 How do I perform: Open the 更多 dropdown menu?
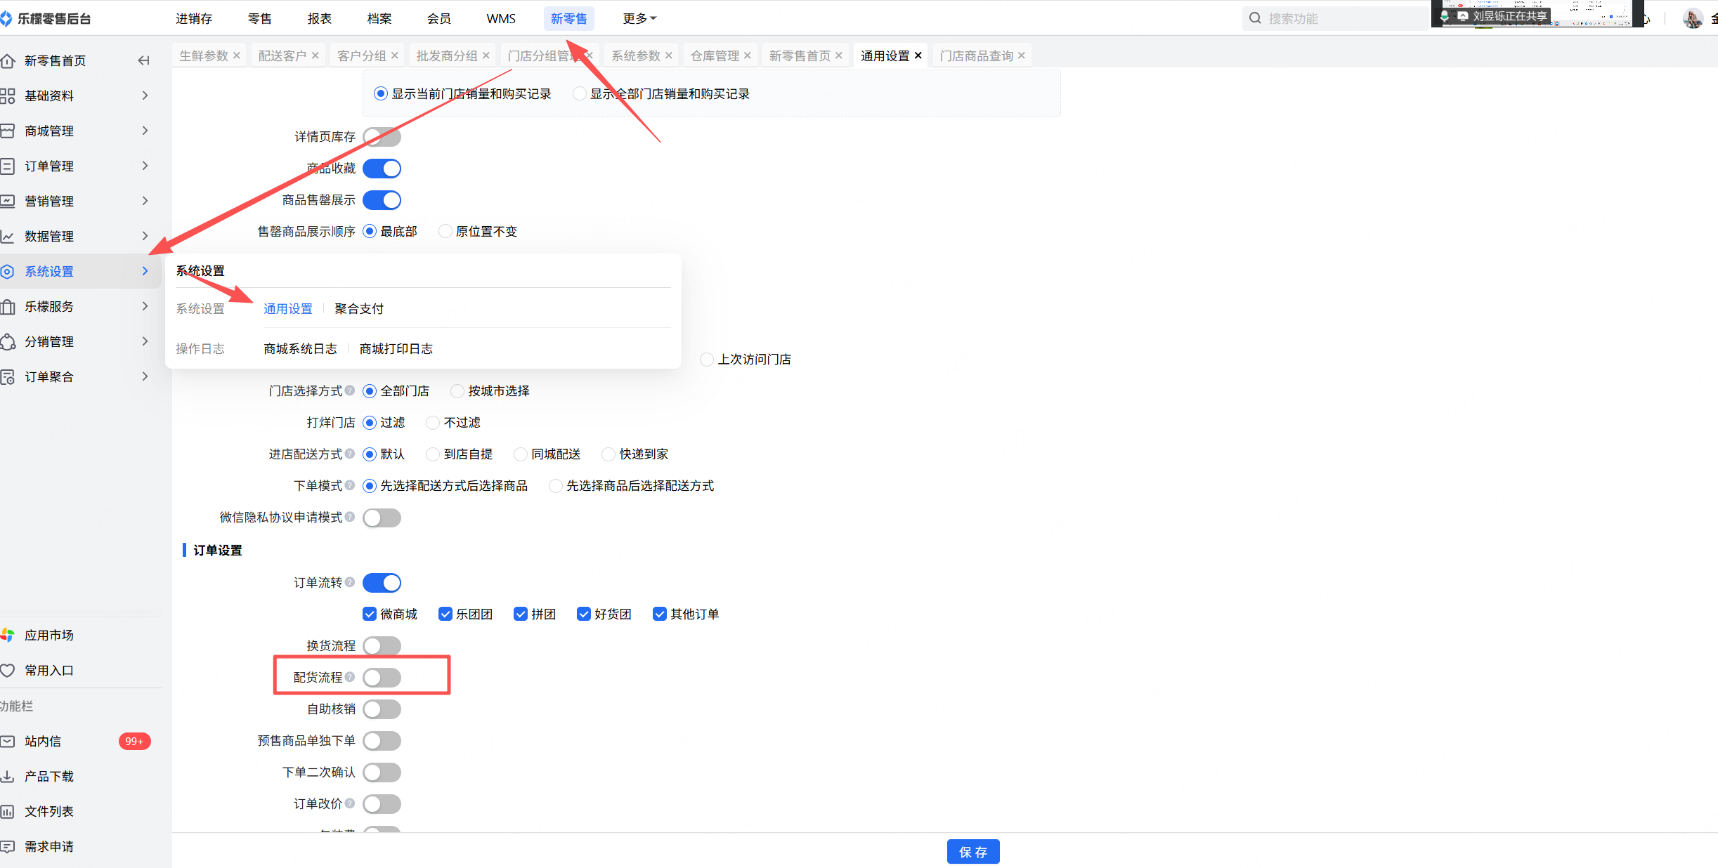[639, 18]
